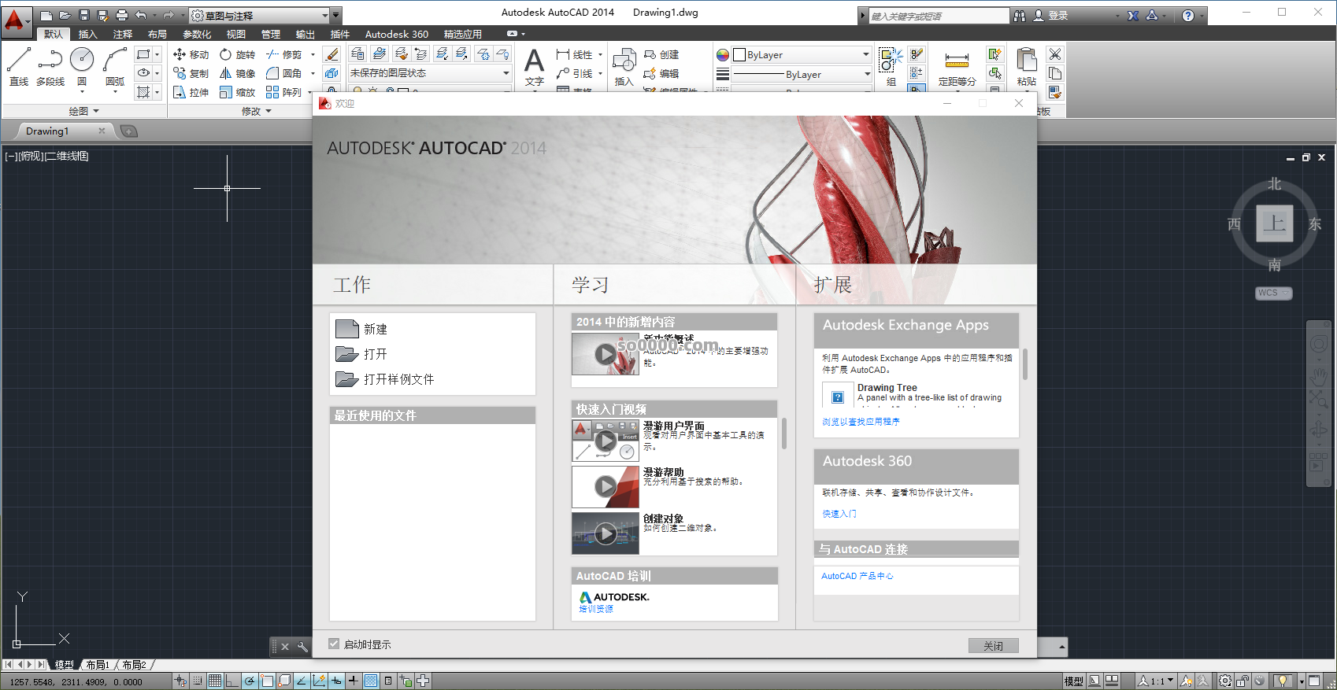Click the 移动 (Move) modify tool
Screen dimensions: 1337x690
pos(191,54)
